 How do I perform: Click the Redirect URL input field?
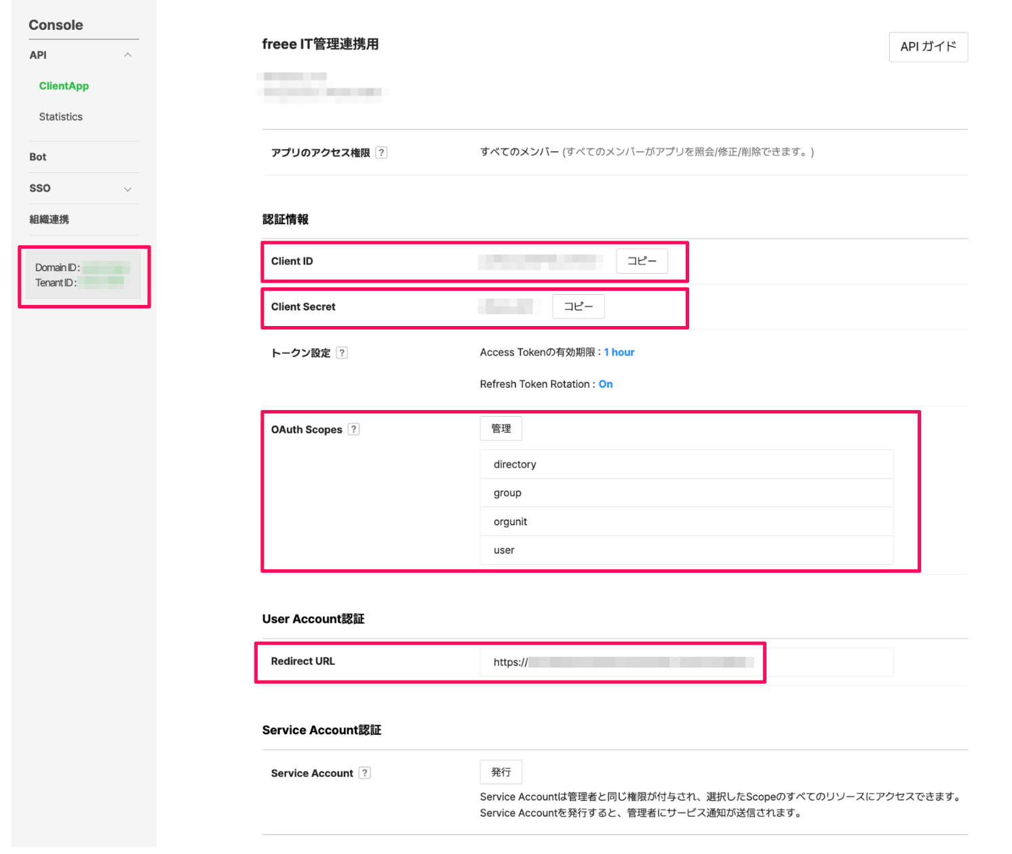(686, 662)
